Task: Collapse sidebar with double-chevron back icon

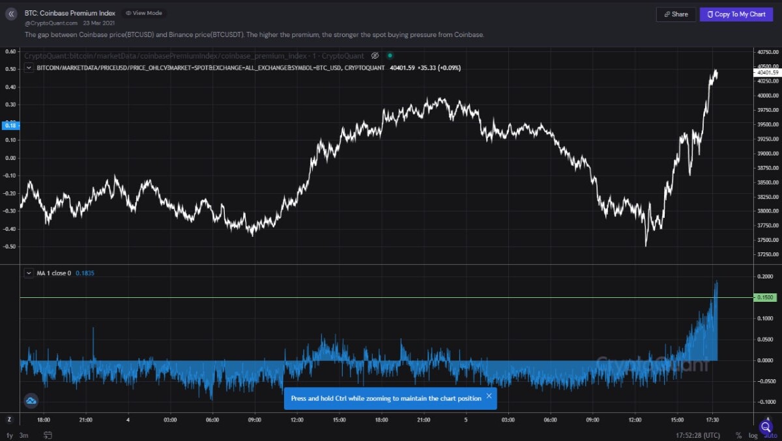Action: coord(11,13)
